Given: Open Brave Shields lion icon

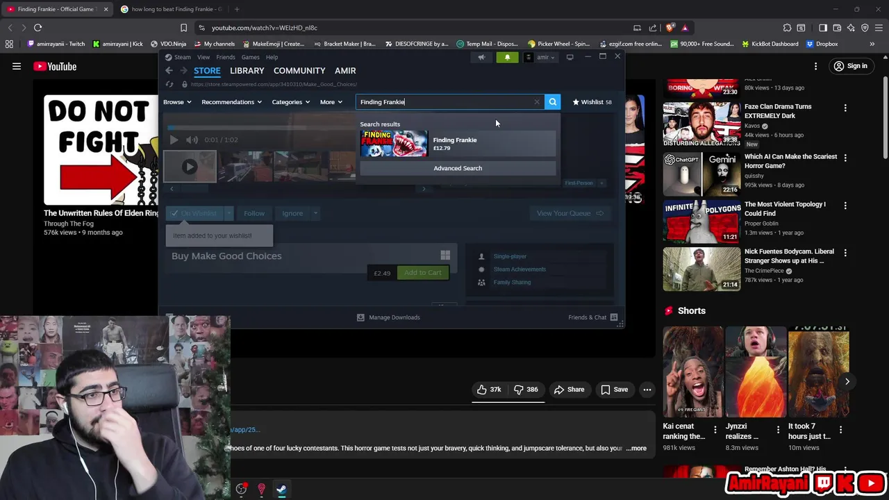Looking at the screenshot, I should point(670,28).
